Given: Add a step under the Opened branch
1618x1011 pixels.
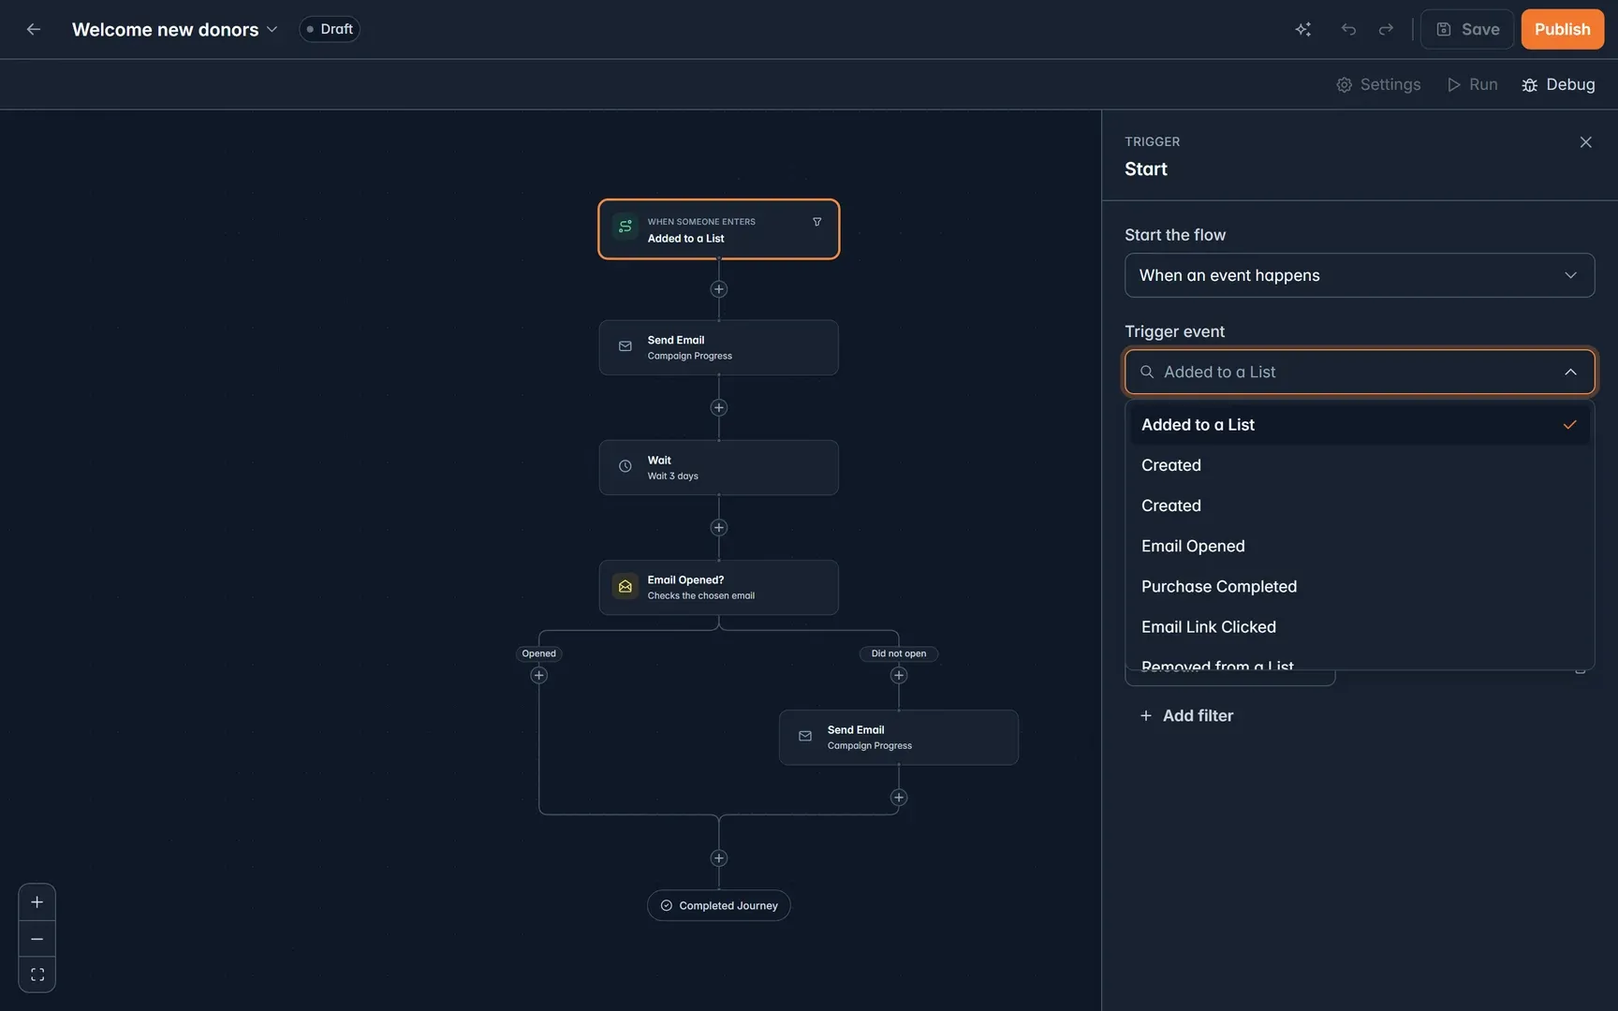Looking at the screenshot, I should [x=538, y=676].
